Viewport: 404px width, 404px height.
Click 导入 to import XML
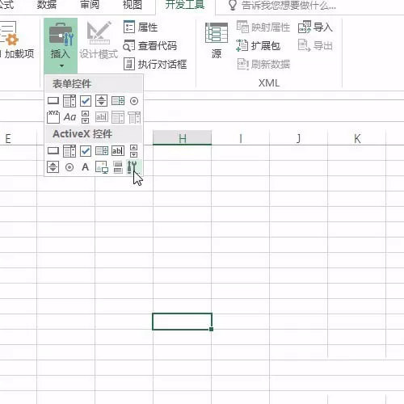315,27
